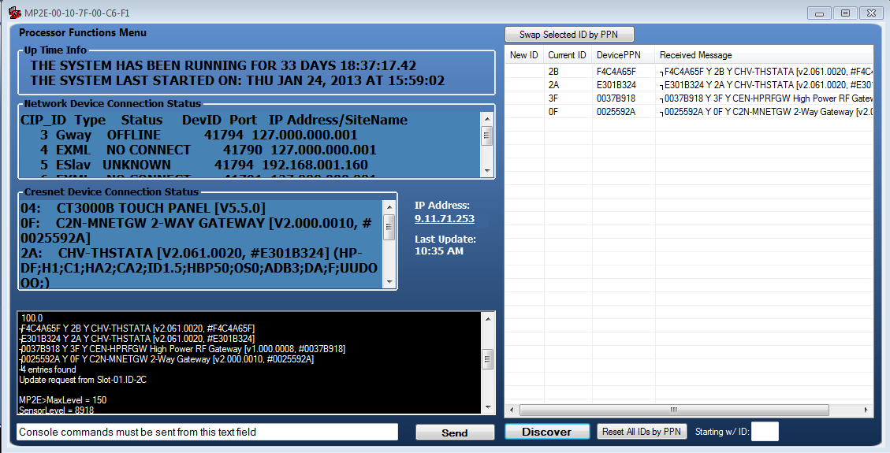Click the Swap Selected ID by PPN button
The width and height of the screenshot is (890, 453).
568,35
